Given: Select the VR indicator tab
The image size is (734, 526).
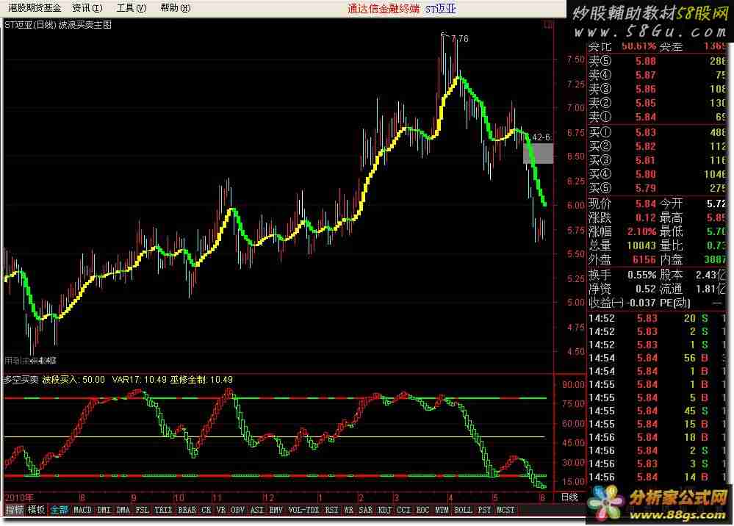Looking at the screenshot, I should tap(221, 510).
